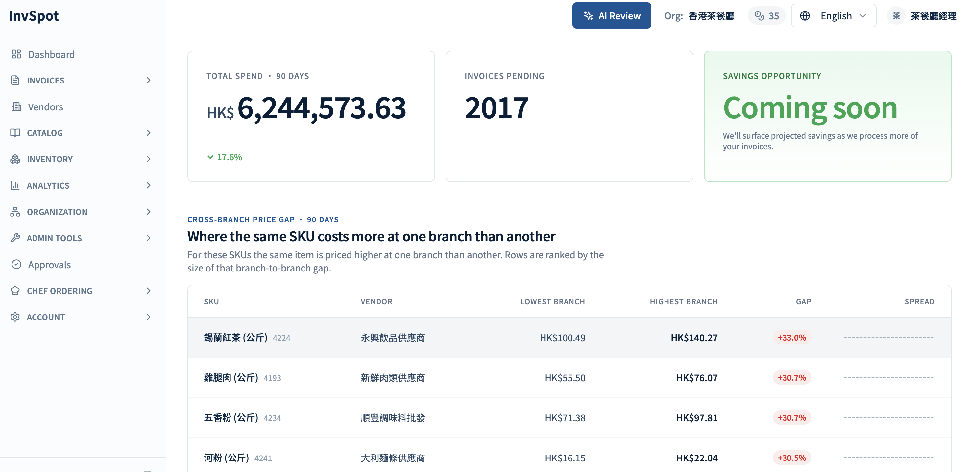The width and height of the screenshot is (968, 472).
Task: Click the SPREAD column header
Action: coord(920,302)
